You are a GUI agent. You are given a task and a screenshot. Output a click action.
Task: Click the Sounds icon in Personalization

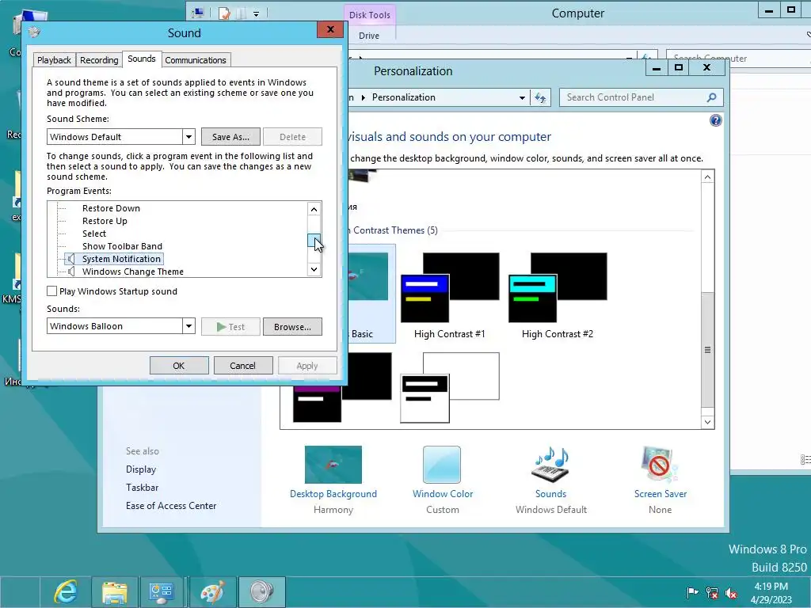point(551,464)
